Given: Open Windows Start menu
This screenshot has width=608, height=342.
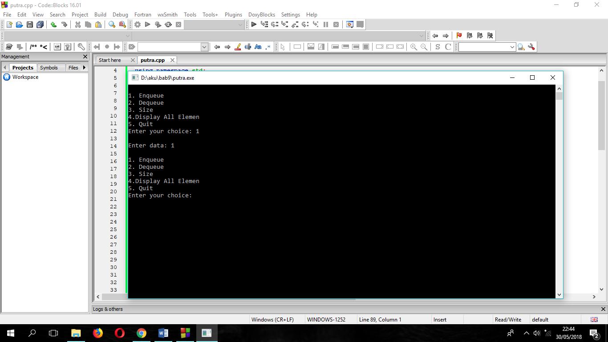Looking at the screenshot, I should click(x=10, y=333).
